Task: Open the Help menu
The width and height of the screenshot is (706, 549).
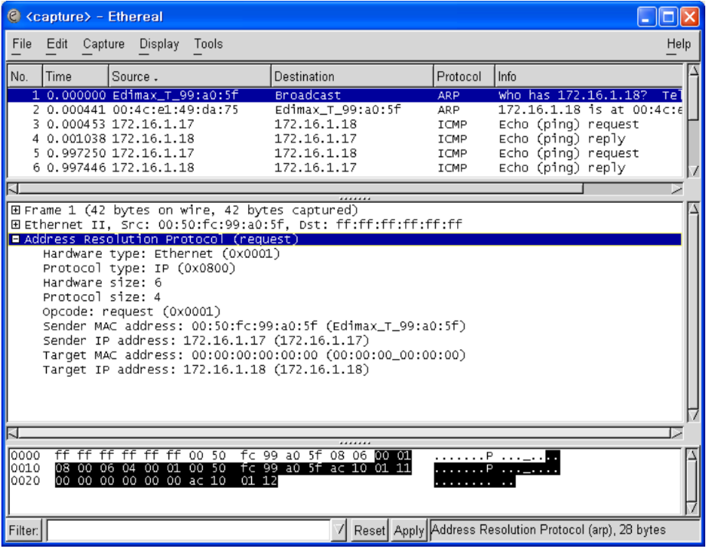Action: [678, 44]
